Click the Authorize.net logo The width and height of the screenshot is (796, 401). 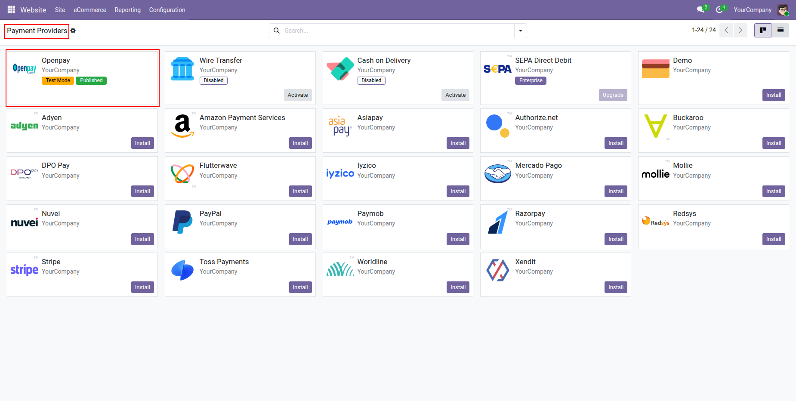pyautogui.click(x=498, y=126)
